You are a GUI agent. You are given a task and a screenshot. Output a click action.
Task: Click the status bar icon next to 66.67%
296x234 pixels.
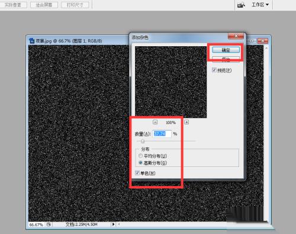pyautogui.click(x=49, y=225)
